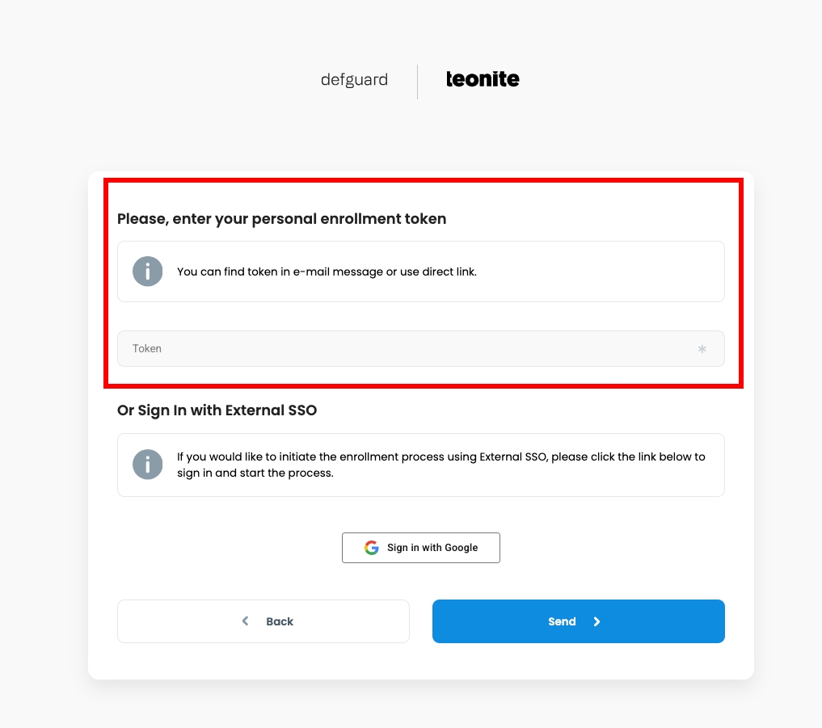The width and height of the screenshot is (822, 728).
Task: Click the 'Or Sign In with External SSO' heading
Action: [x=217, y=410]
